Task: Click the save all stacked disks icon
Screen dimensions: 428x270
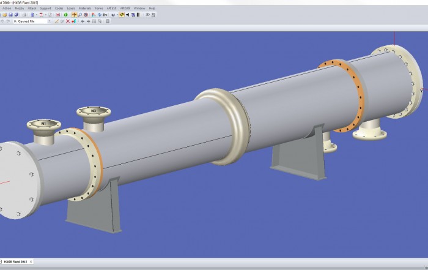Action: click(17, 15)
